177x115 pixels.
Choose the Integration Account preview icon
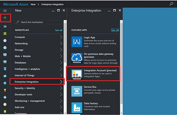tap(77, 75)
